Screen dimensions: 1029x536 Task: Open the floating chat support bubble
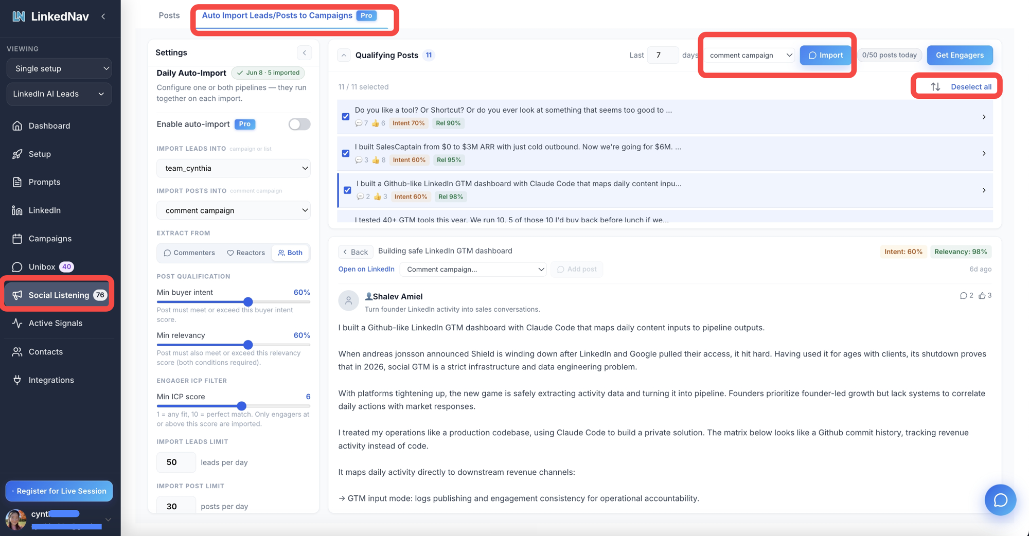coord(1000,500)
